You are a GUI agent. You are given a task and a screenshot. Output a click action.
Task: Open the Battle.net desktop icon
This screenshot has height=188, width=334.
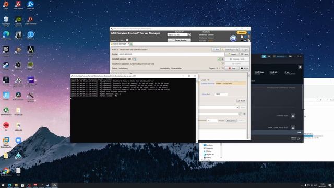(x=30, y=5)
